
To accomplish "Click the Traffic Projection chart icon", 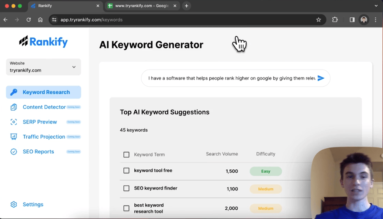I will 14,136.
